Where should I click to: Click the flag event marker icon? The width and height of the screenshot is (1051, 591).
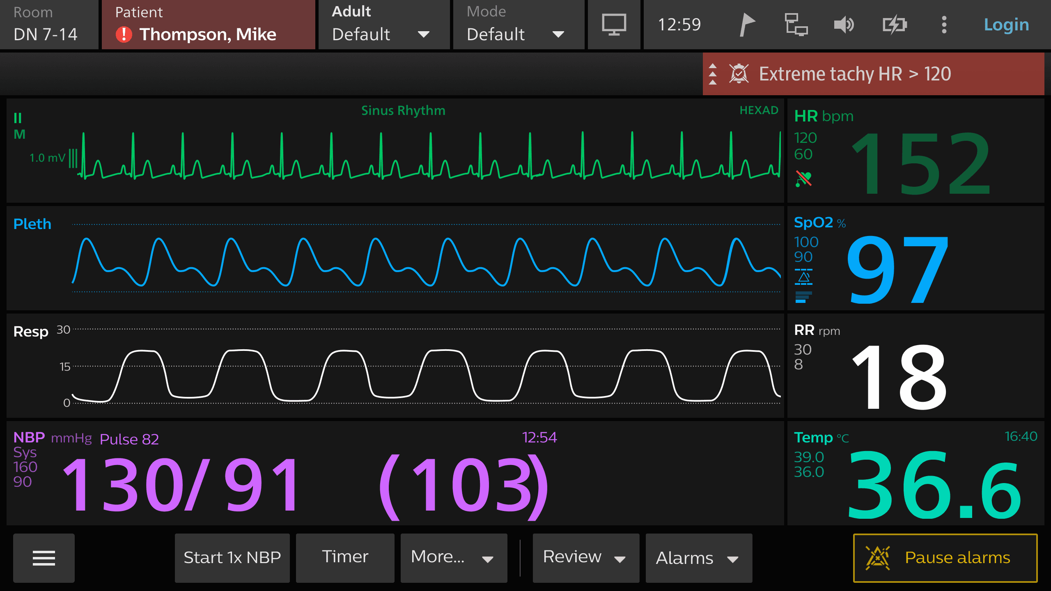(747, 25)
